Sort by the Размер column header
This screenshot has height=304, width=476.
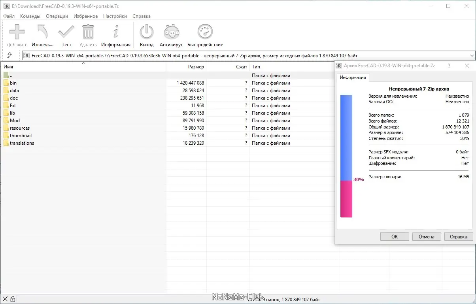point(186,67)
